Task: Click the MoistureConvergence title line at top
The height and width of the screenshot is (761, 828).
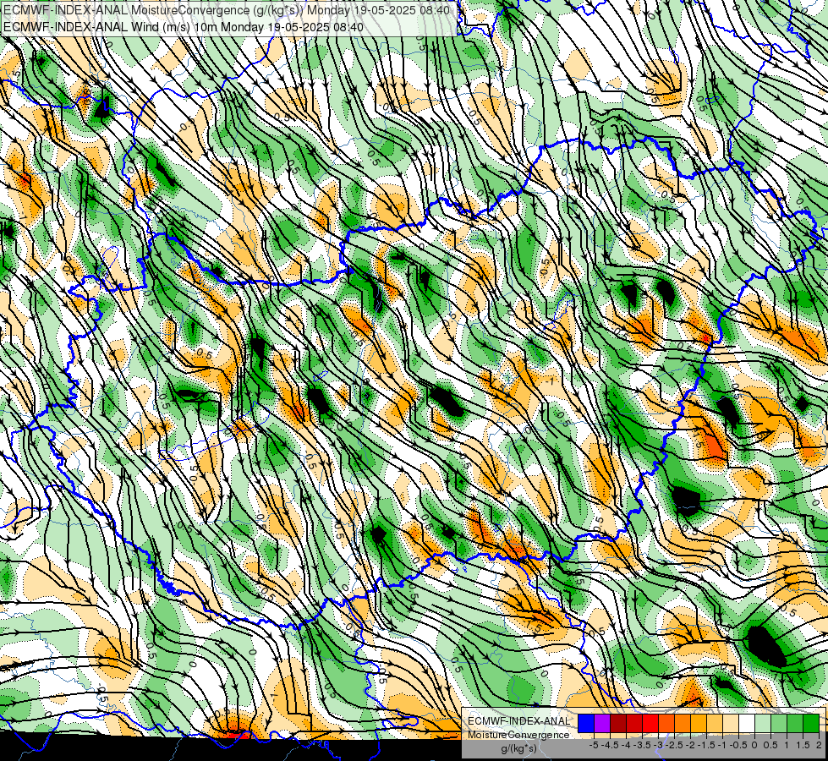Action: [227, 10]
